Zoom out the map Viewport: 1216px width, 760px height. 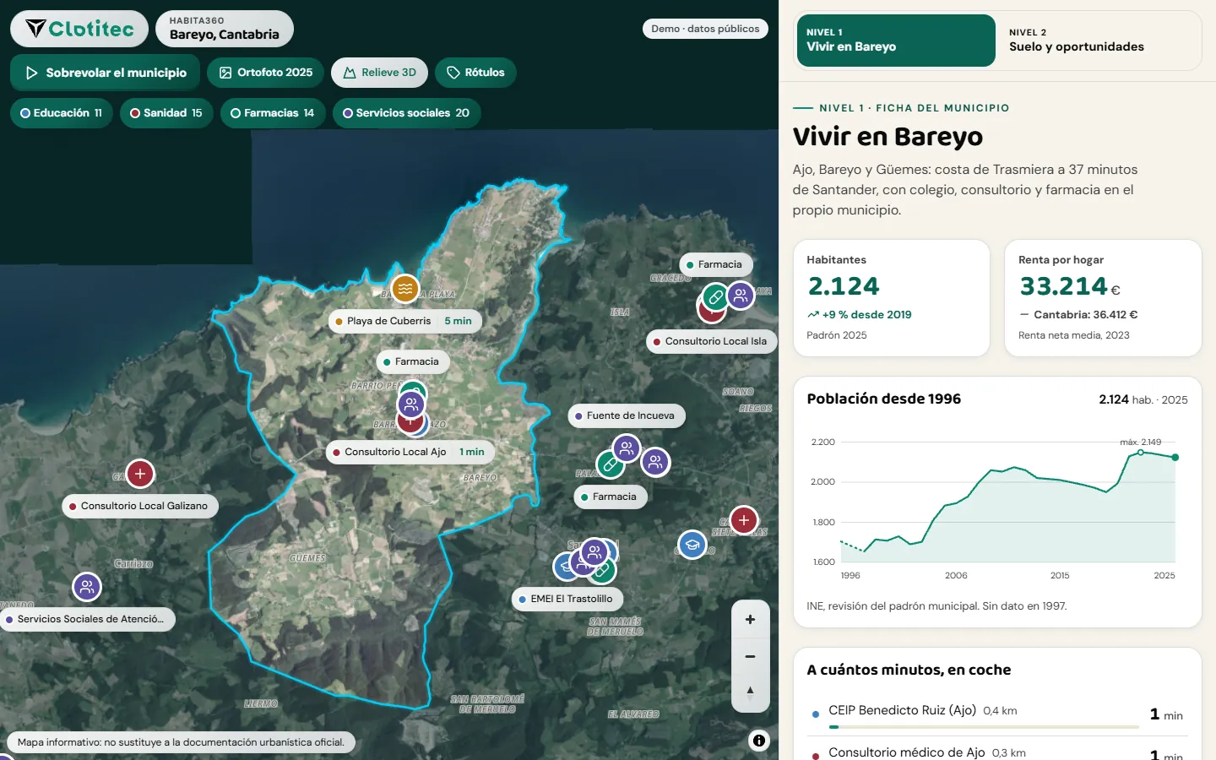click(x=750, y=656)
